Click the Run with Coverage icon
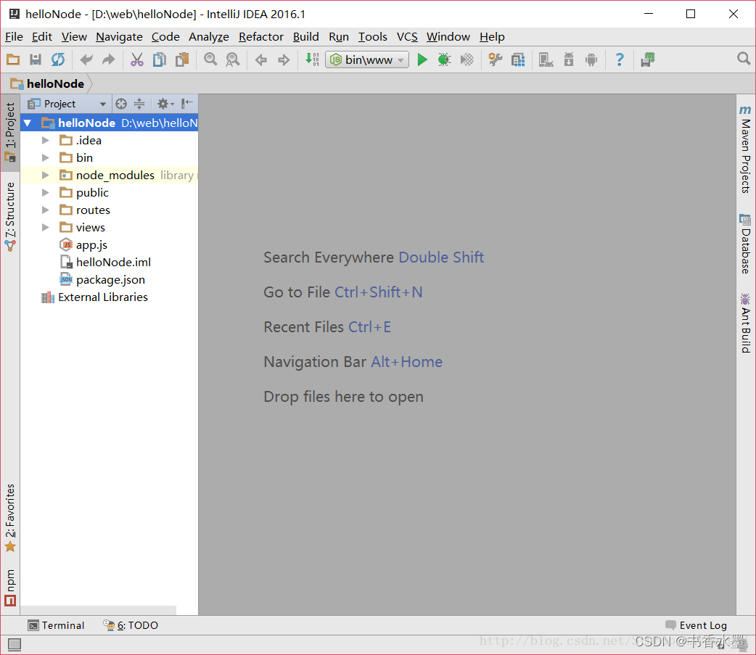The height and width of the screenshot is (655, 756). pos(467,59)
